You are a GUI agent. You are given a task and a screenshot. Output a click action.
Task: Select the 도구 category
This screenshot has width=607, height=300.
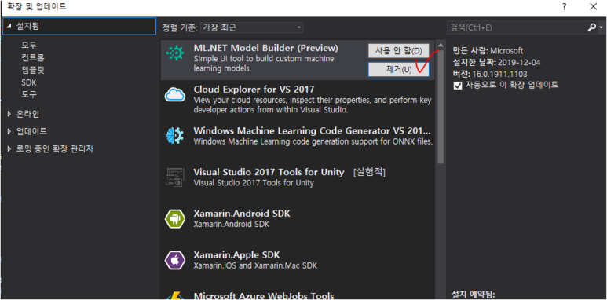(29, 94)
